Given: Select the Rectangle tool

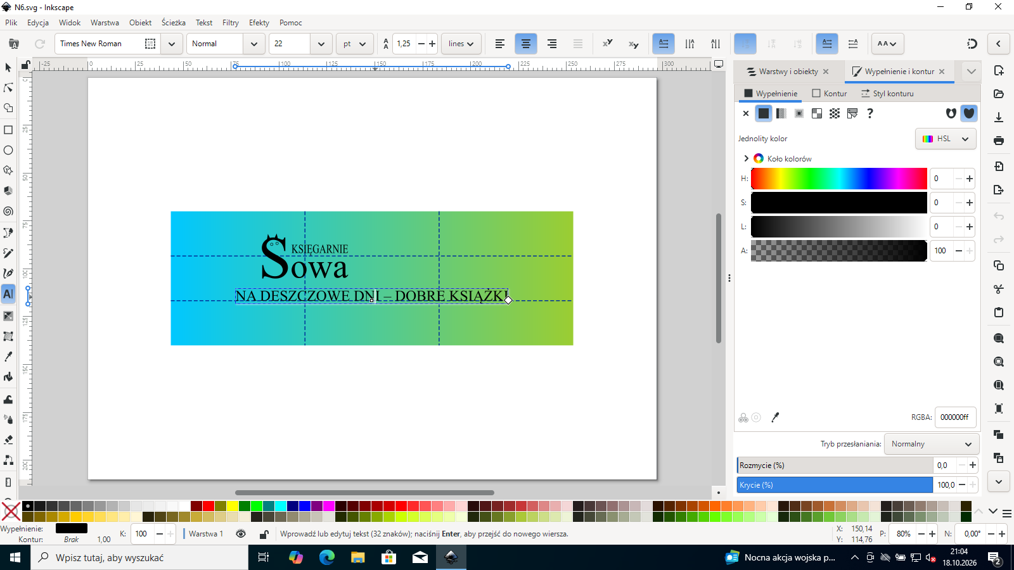Looking at the screenshot, I should click(8, 130).
